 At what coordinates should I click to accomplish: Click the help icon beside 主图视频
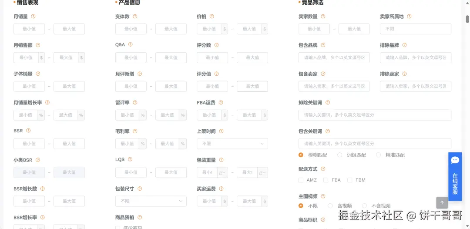point(323,196)
